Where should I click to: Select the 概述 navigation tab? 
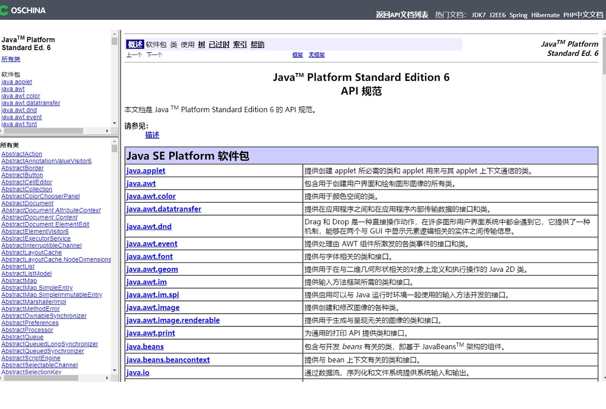point(135,45)
